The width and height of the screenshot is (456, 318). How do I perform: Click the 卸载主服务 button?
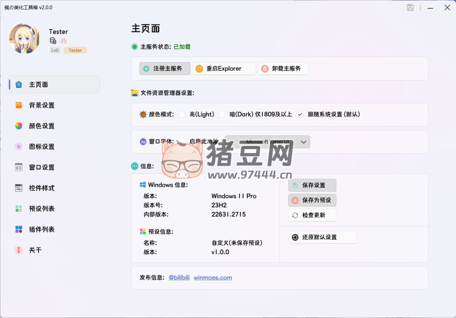[283, 69]
